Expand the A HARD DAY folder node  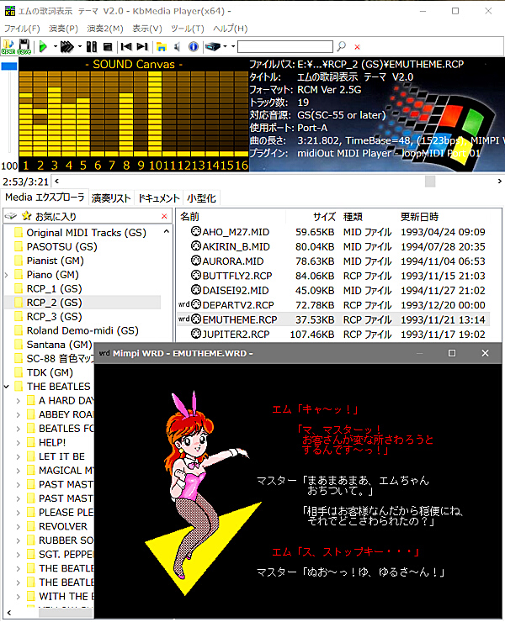[x=19, y=401]
